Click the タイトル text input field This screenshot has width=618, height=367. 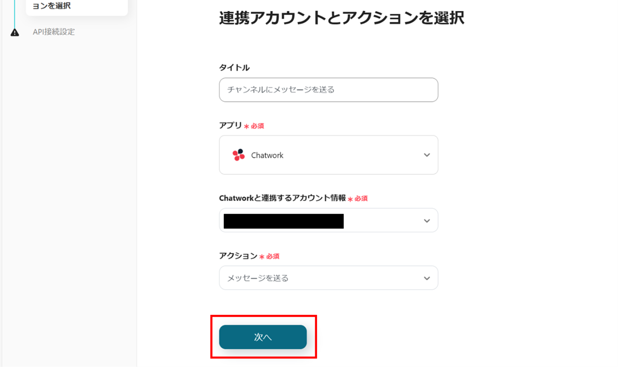click(328, 90)
